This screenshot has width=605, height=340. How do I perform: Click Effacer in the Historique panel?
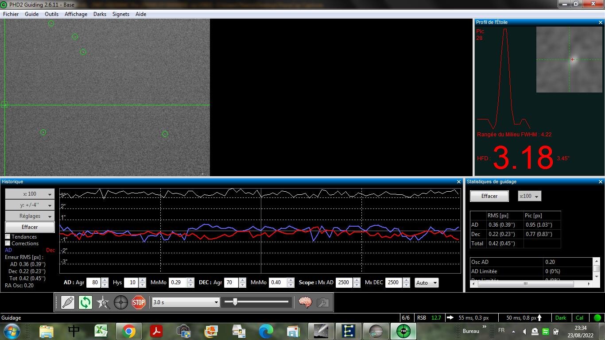[x=30, y=227]
